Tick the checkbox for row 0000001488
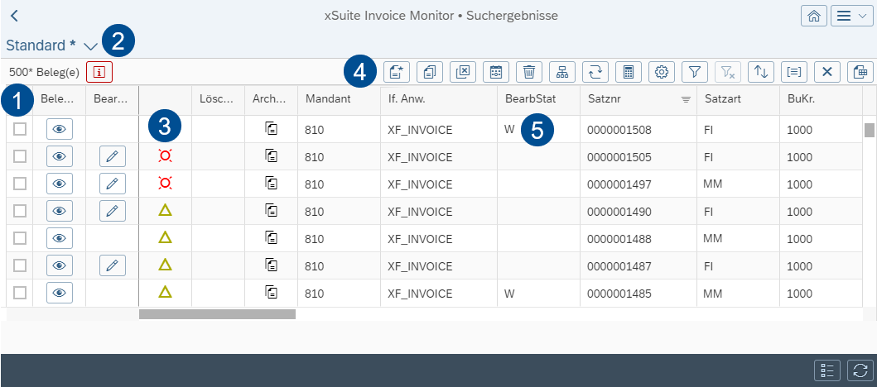877x387 pixels. (x=20, y=238)
